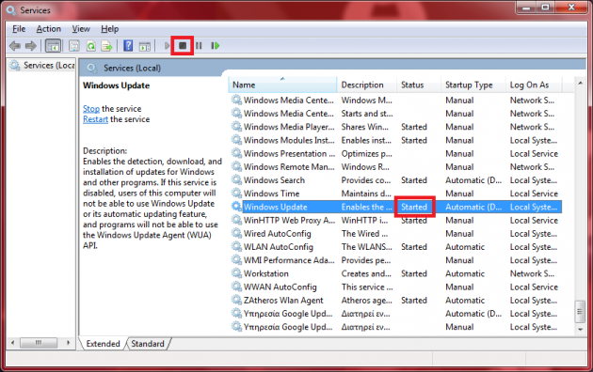Open the View menu

(x=81, y=29)
